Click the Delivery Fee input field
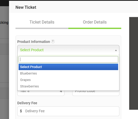 pyautogui.click(x=68, y=111)
